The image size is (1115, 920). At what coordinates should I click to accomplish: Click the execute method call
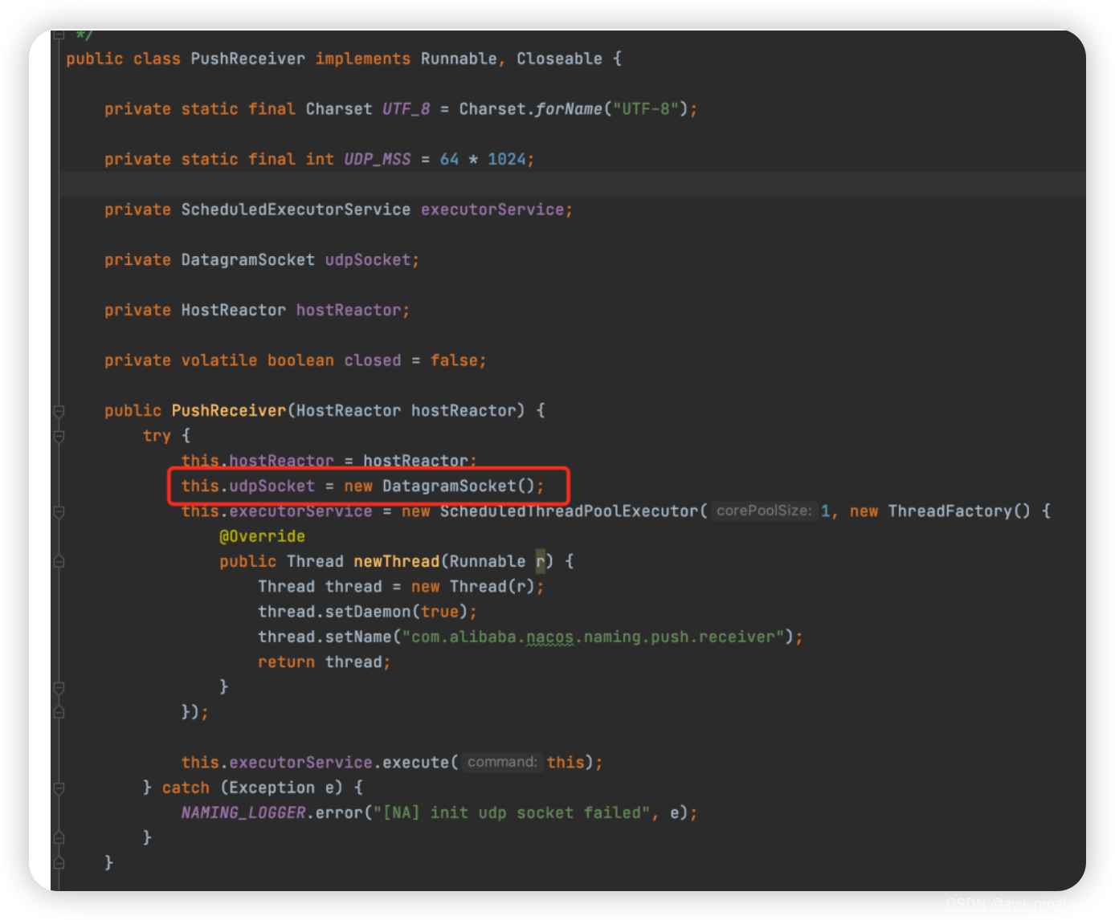(x=415, y=763)
